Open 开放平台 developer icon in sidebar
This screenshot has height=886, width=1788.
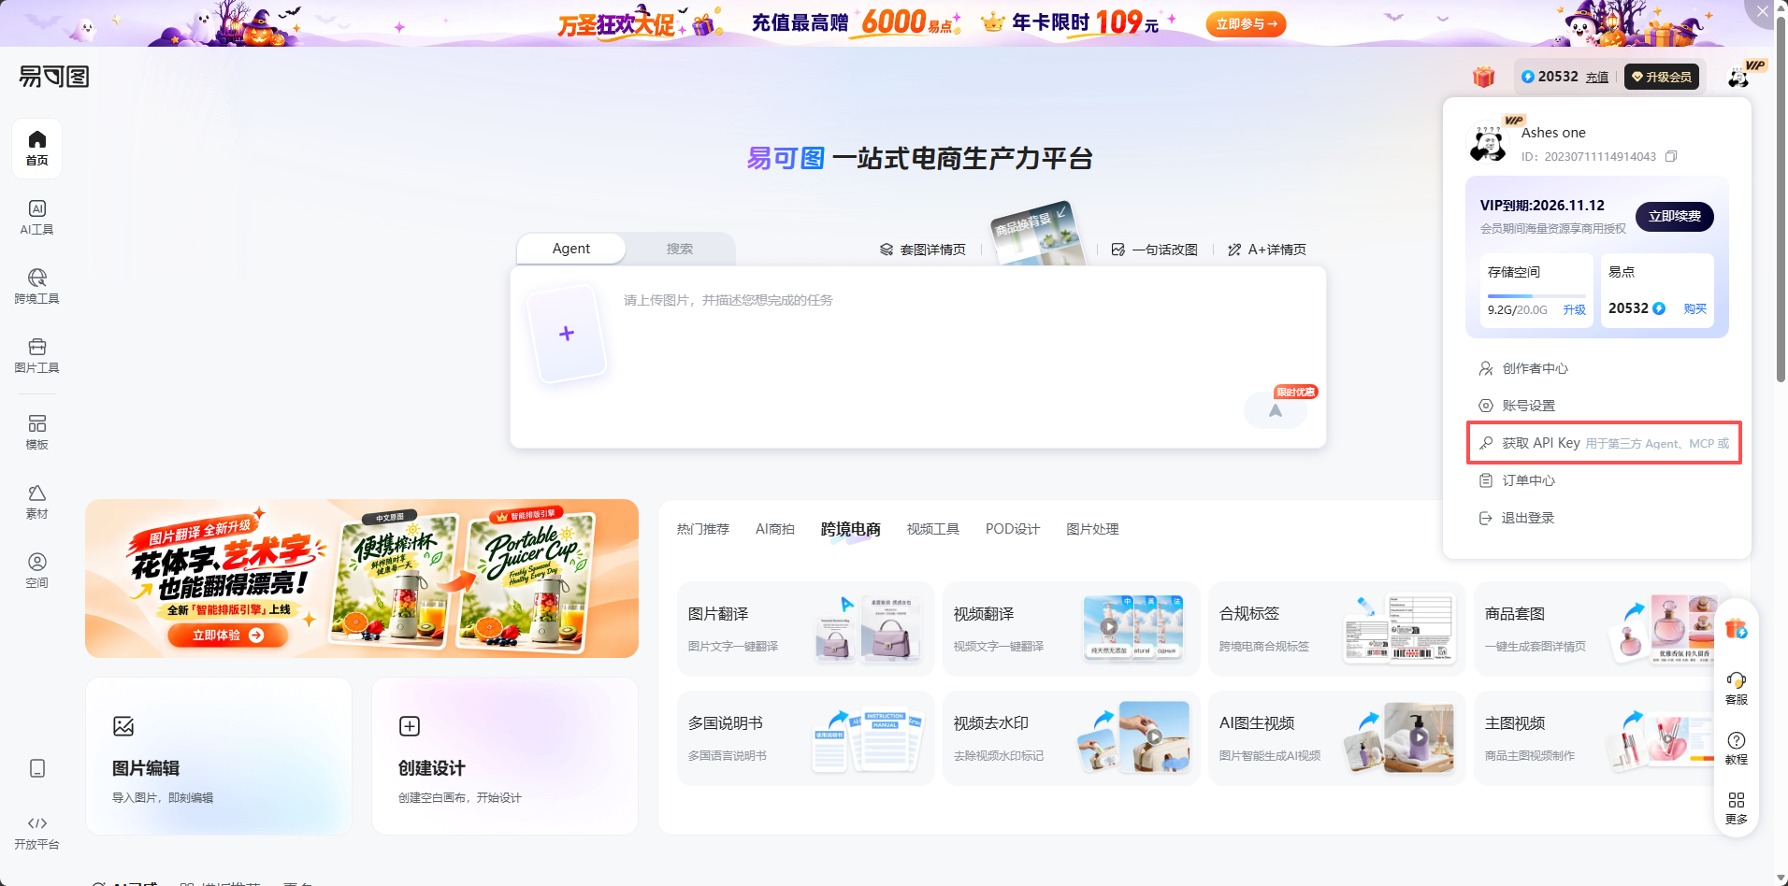[36, 832]
